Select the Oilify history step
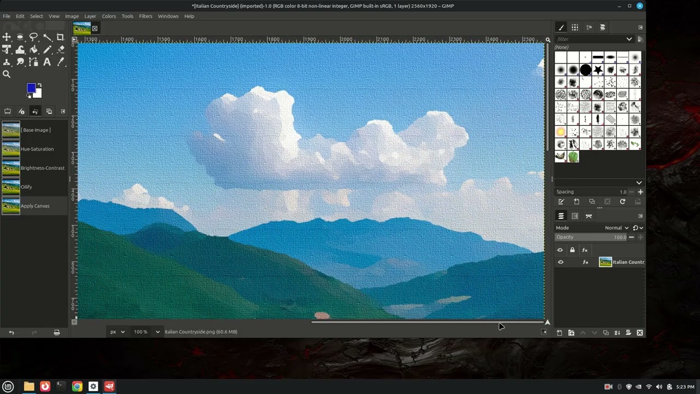 tap(34, 187)
